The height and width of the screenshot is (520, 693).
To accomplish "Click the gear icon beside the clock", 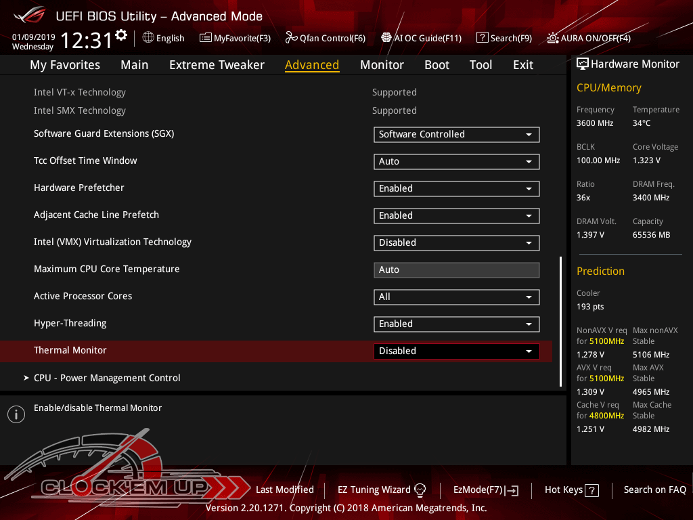I will click(121, 35).
